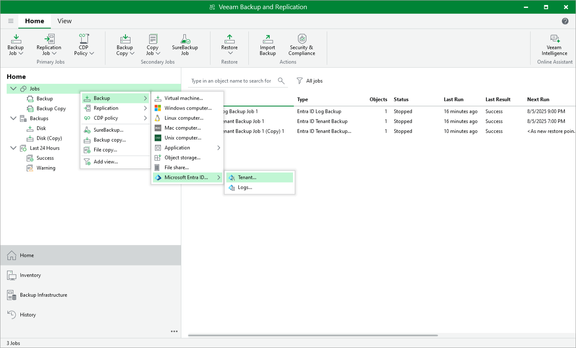Select Tenant... under Microsoft Entra ID

click(x=260, y=178)
